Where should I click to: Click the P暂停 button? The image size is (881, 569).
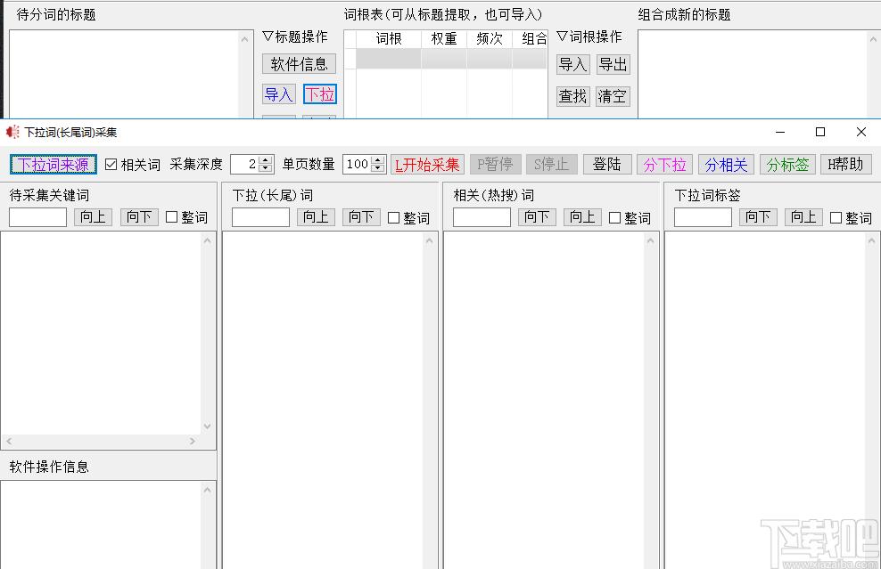(496, 165)
